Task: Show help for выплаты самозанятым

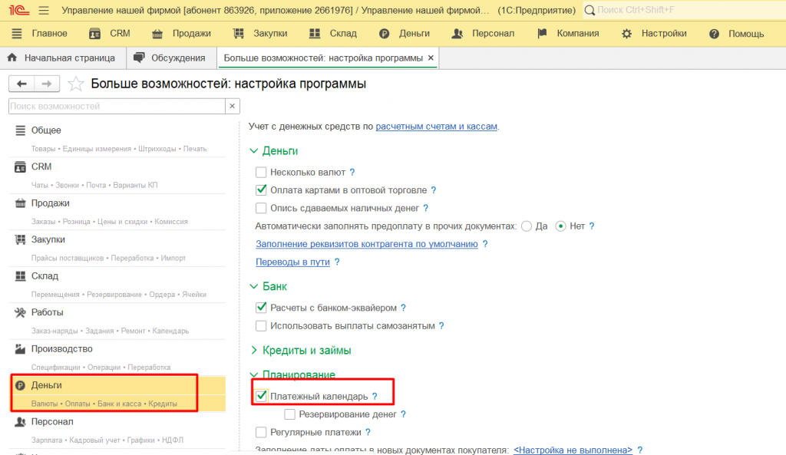Action: pos(441,326)
